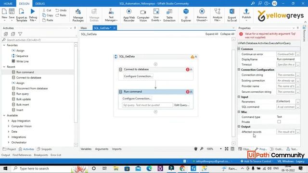
Task: Open the Parameters collection ellipsis button
Action: click(298, 101)
